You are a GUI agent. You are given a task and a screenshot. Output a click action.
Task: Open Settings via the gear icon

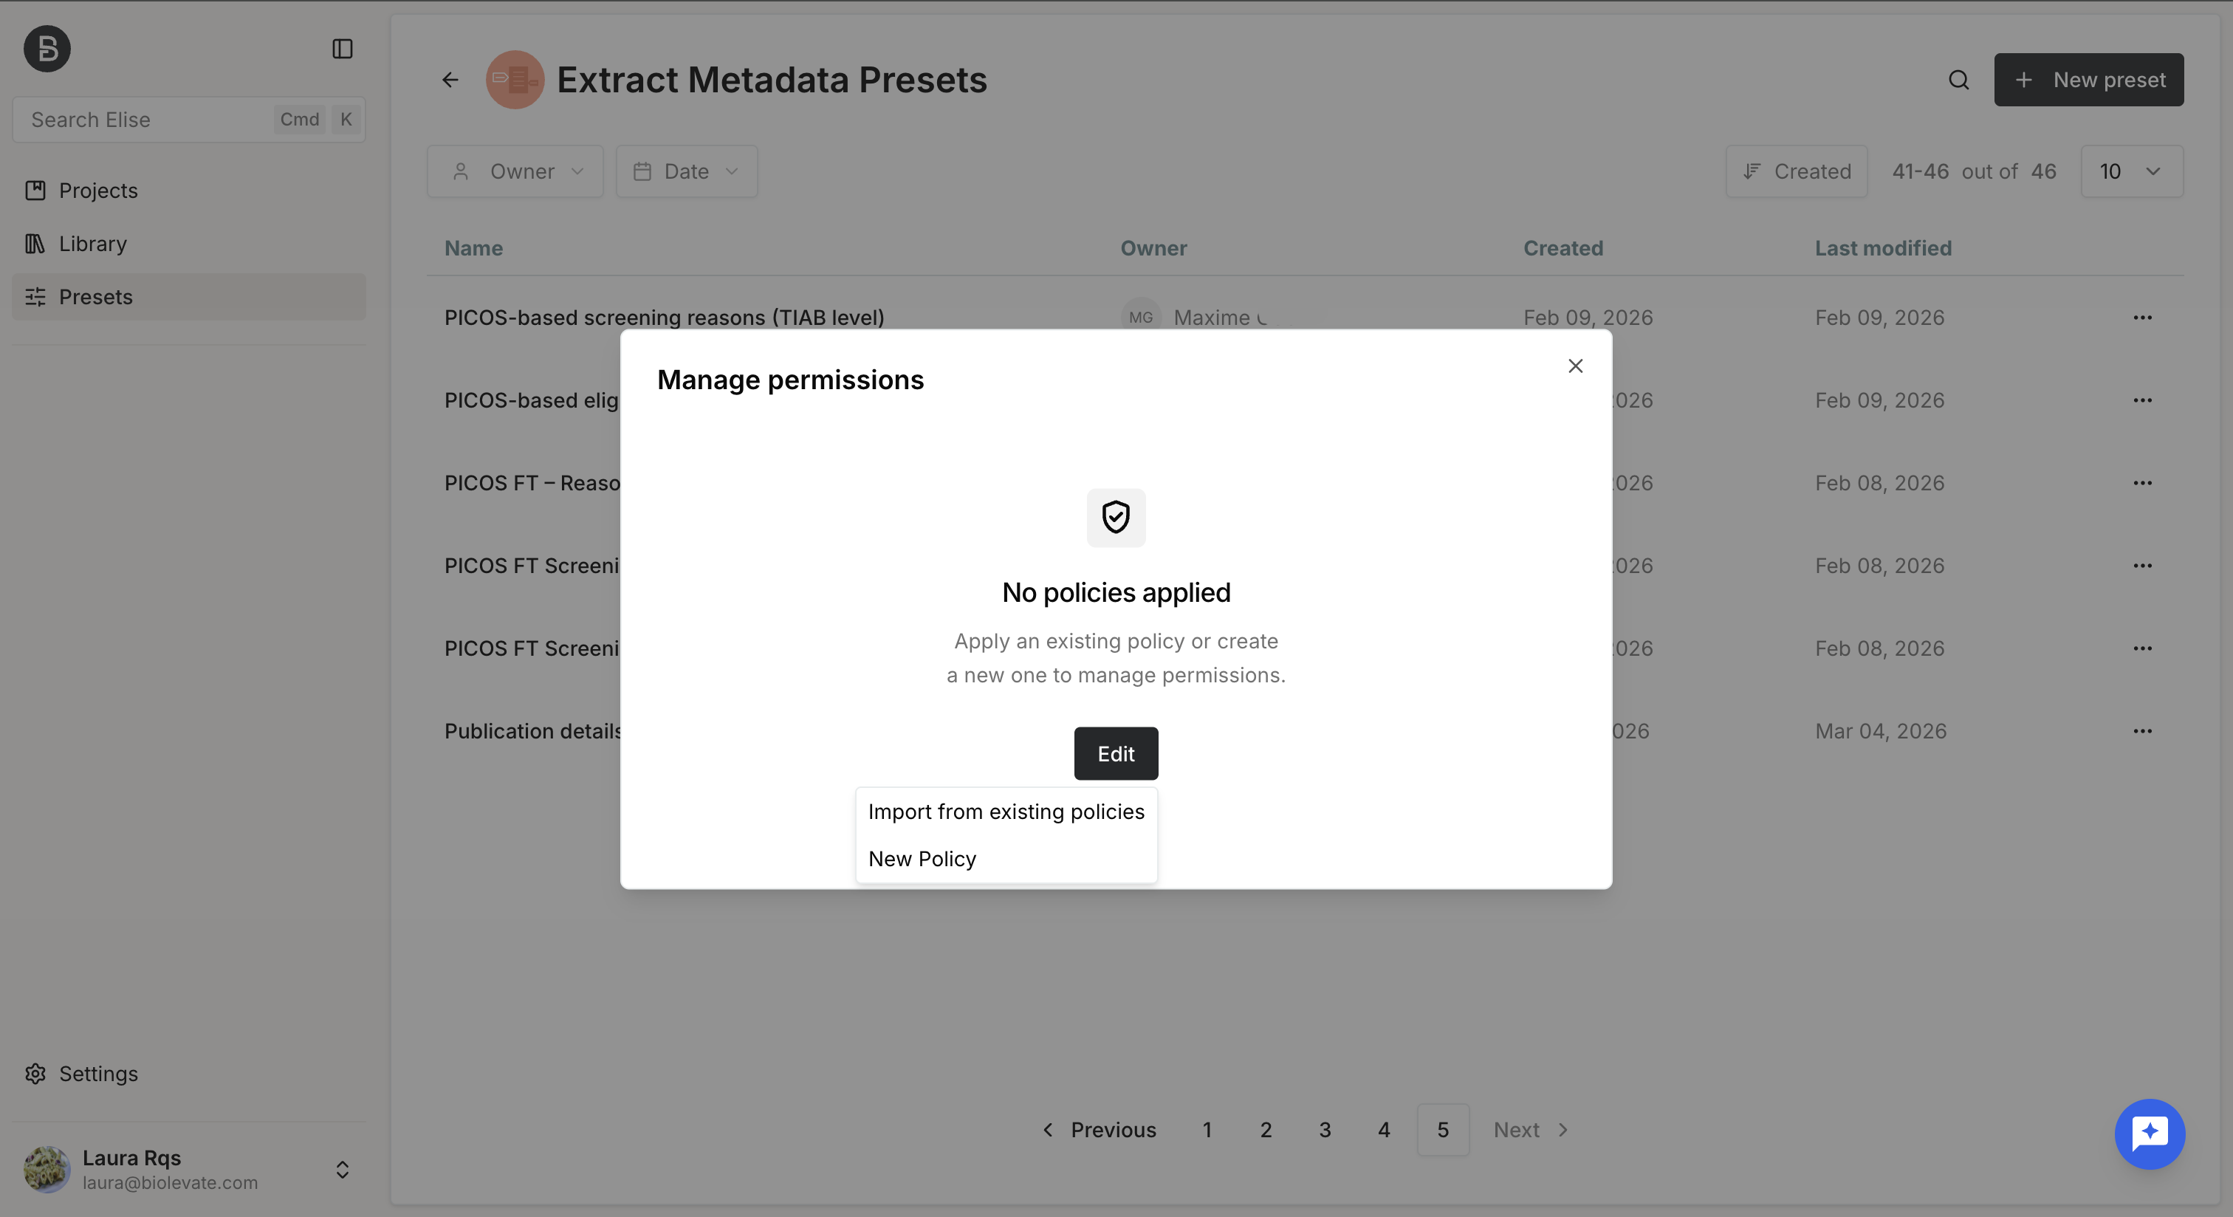(x=35, y=1073)
